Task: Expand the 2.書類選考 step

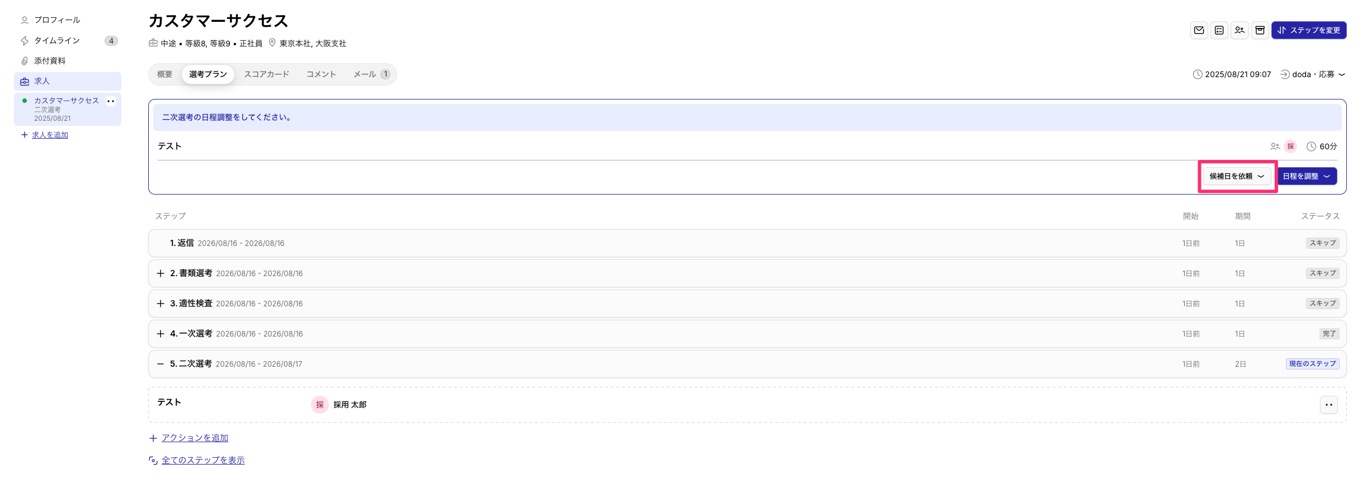Action: click(x=161, y=273)
